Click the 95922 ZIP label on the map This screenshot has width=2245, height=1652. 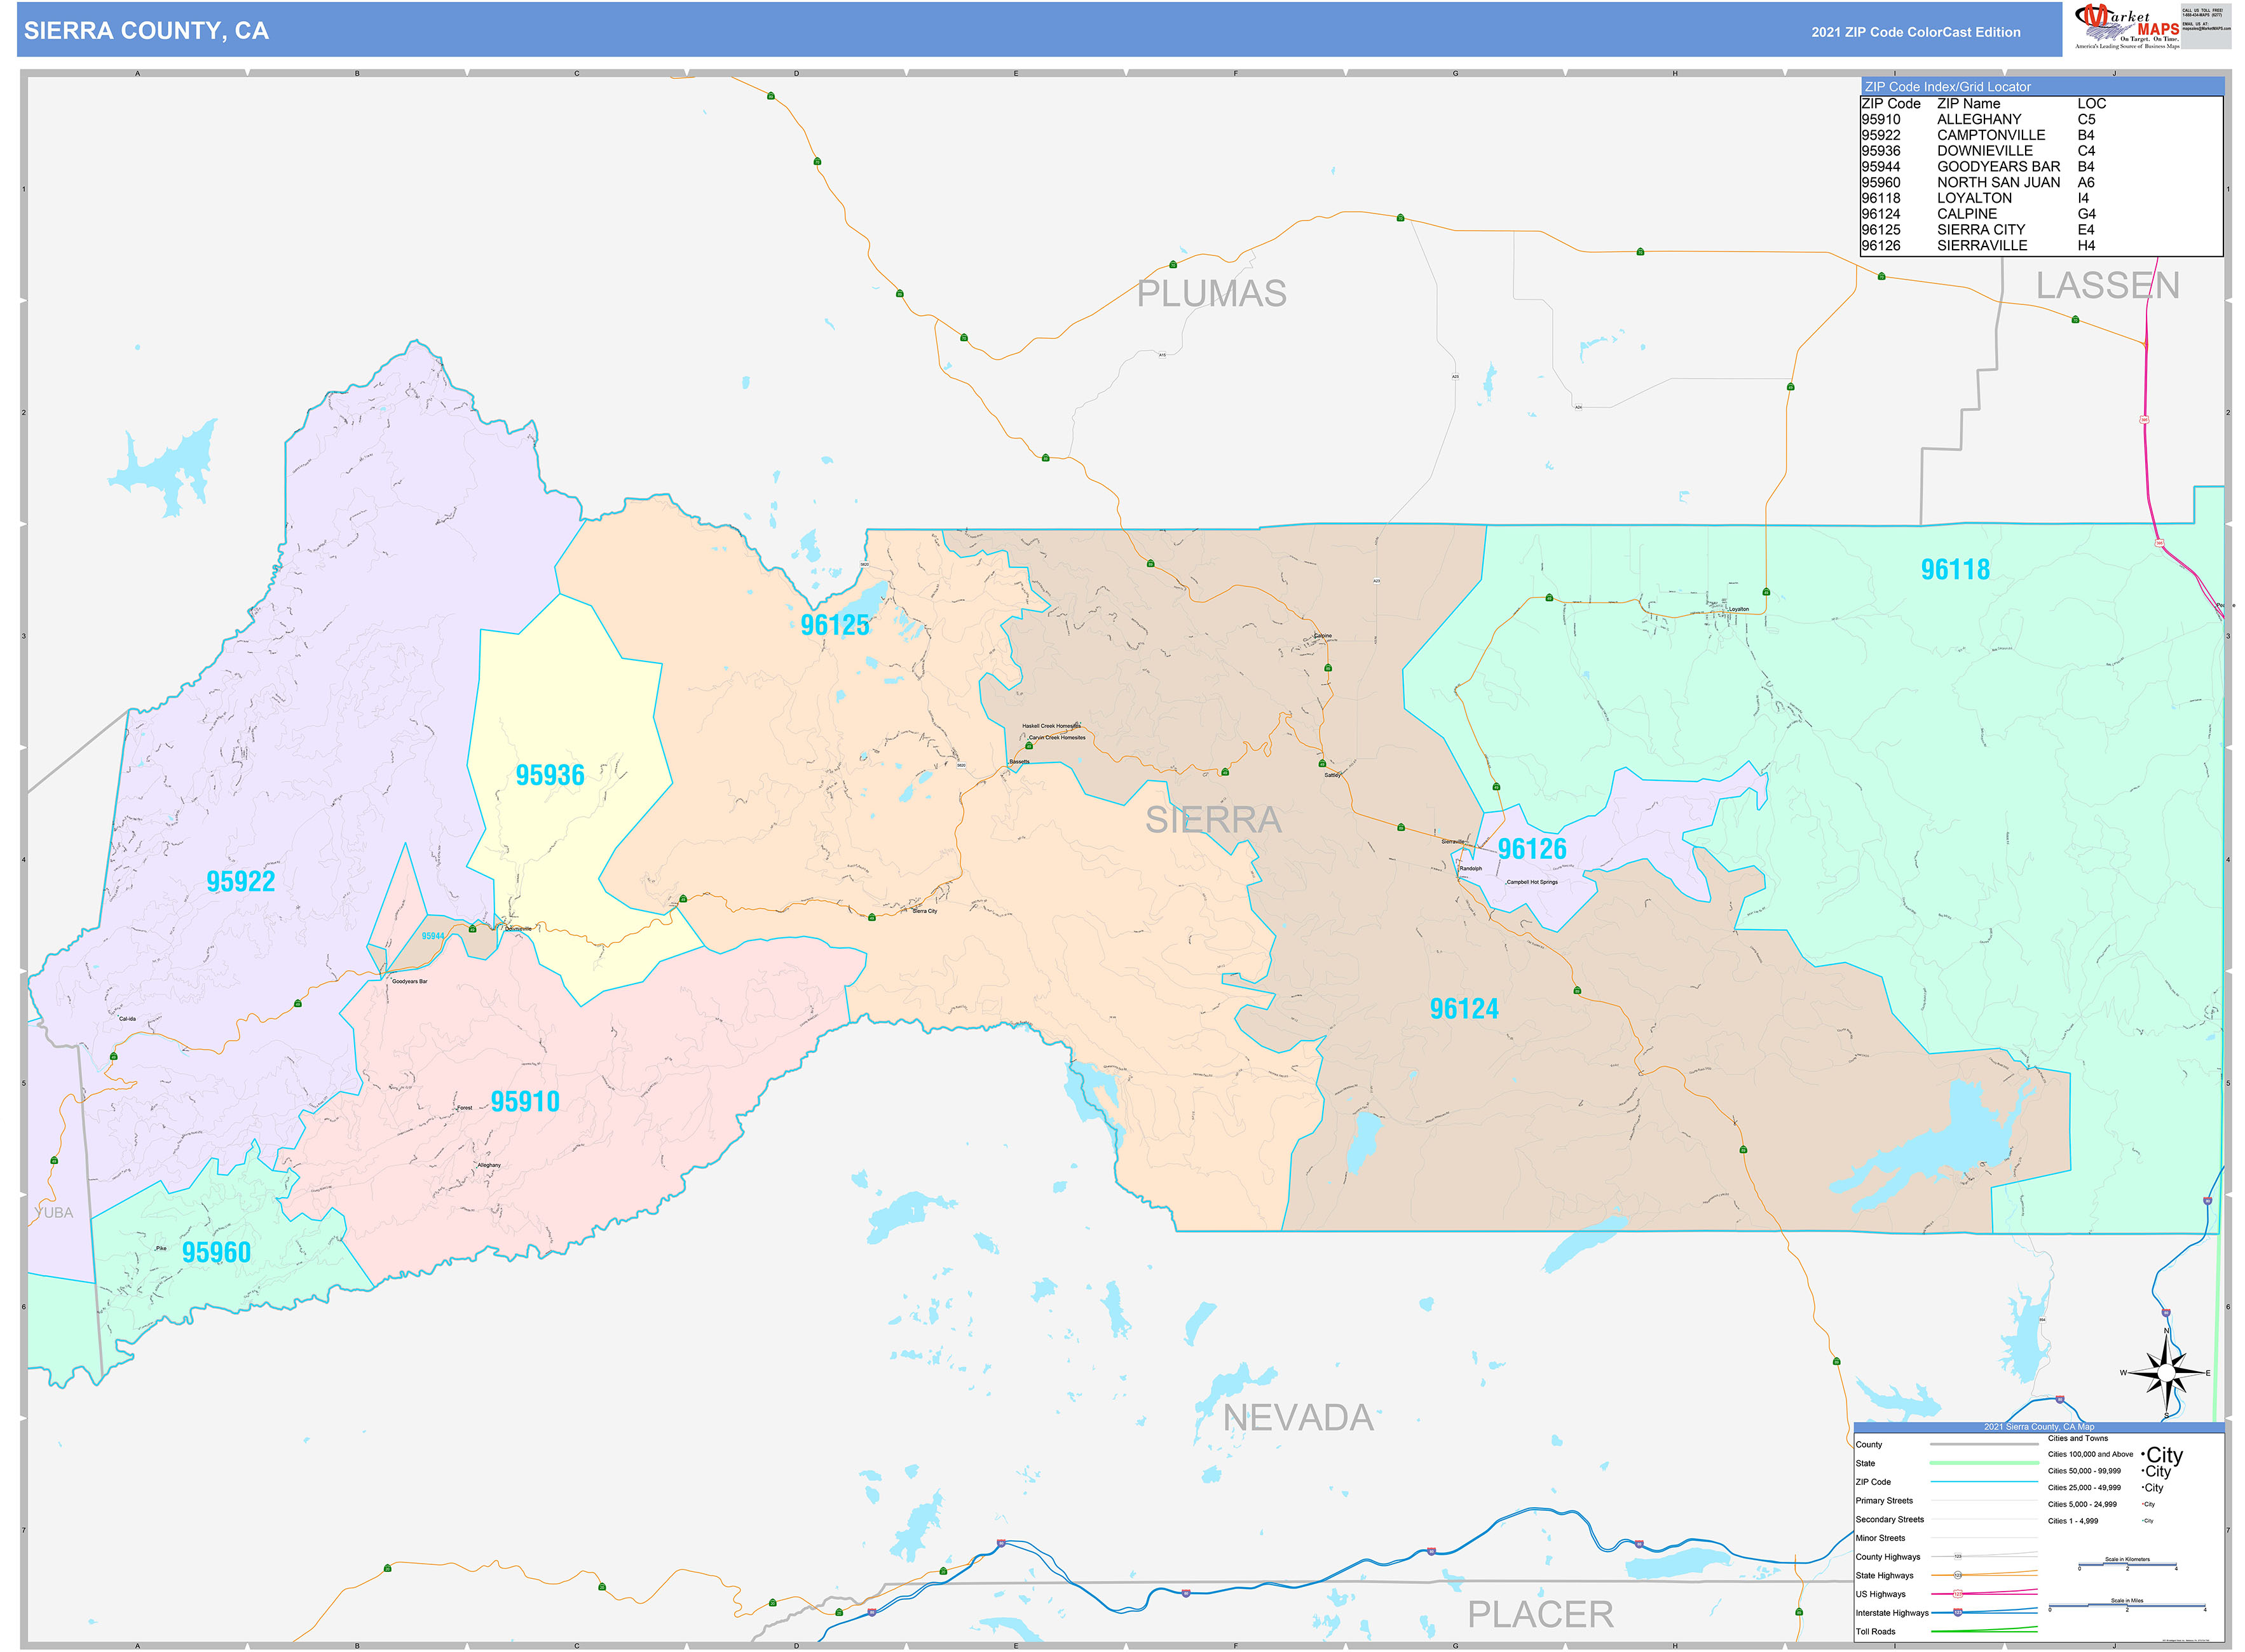pos(240,882)
